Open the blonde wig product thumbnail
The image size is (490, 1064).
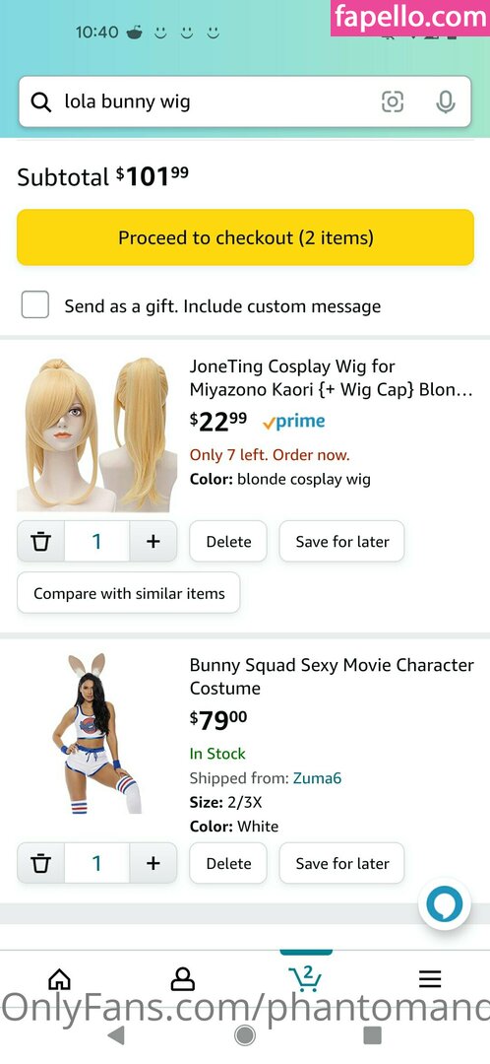[96, 434]
